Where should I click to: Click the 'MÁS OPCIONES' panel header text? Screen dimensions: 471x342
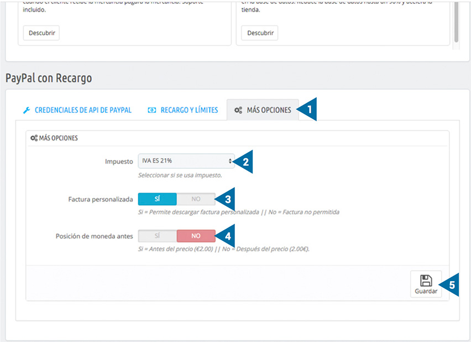click(x=58, y=138)
